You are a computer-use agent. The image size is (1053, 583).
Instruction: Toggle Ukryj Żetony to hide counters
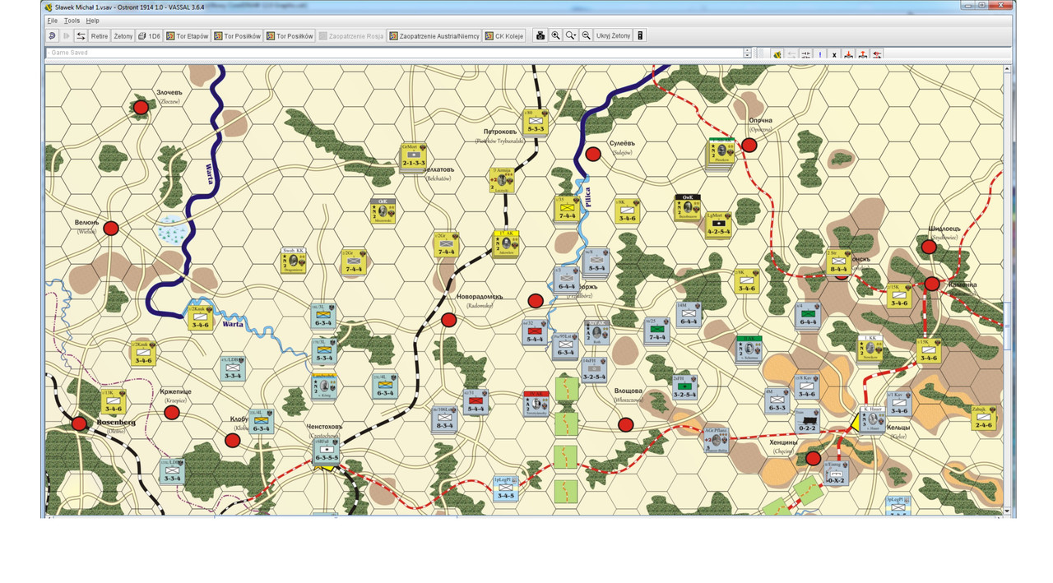coord(614,36)
